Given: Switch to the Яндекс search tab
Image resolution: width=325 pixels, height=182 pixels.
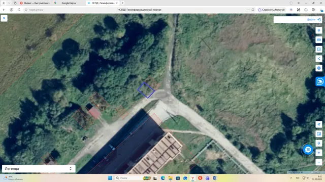Looking at the screenshot, I should (x=35, y=3).
